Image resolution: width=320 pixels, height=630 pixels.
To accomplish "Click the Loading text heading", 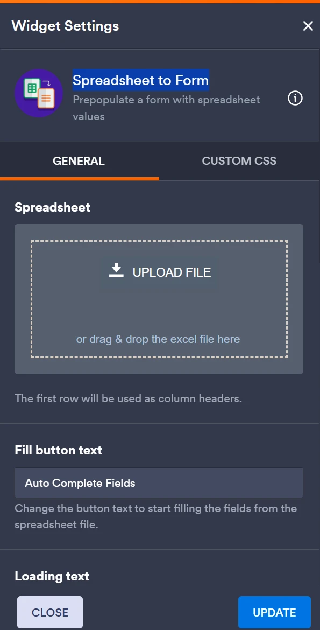I will (52, 576).
